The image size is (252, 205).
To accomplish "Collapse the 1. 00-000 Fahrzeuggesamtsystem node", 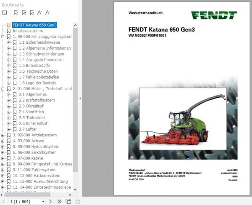I will coord(3,37).
